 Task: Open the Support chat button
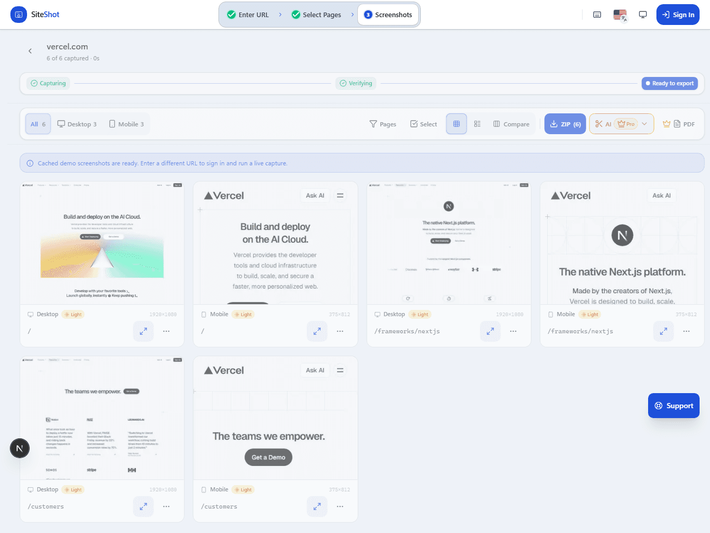pos(674,406)
